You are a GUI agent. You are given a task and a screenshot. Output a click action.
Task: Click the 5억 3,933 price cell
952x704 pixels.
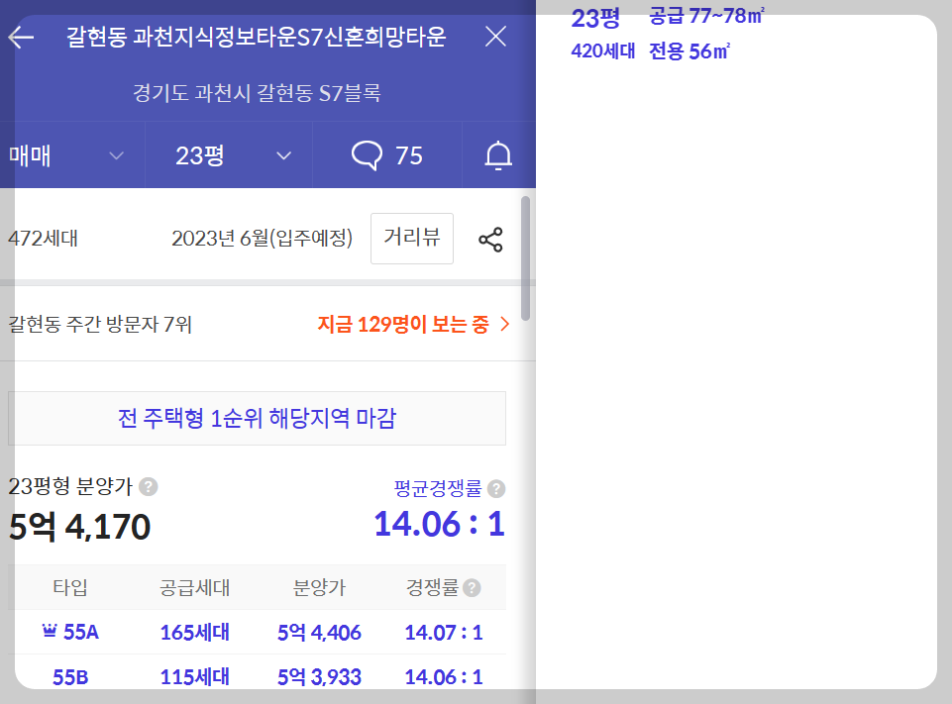coord(319,676)
